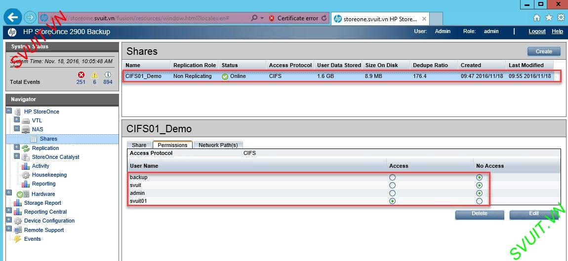
Task: Click the red Certificate error shield icon
Action: (272, 18)
